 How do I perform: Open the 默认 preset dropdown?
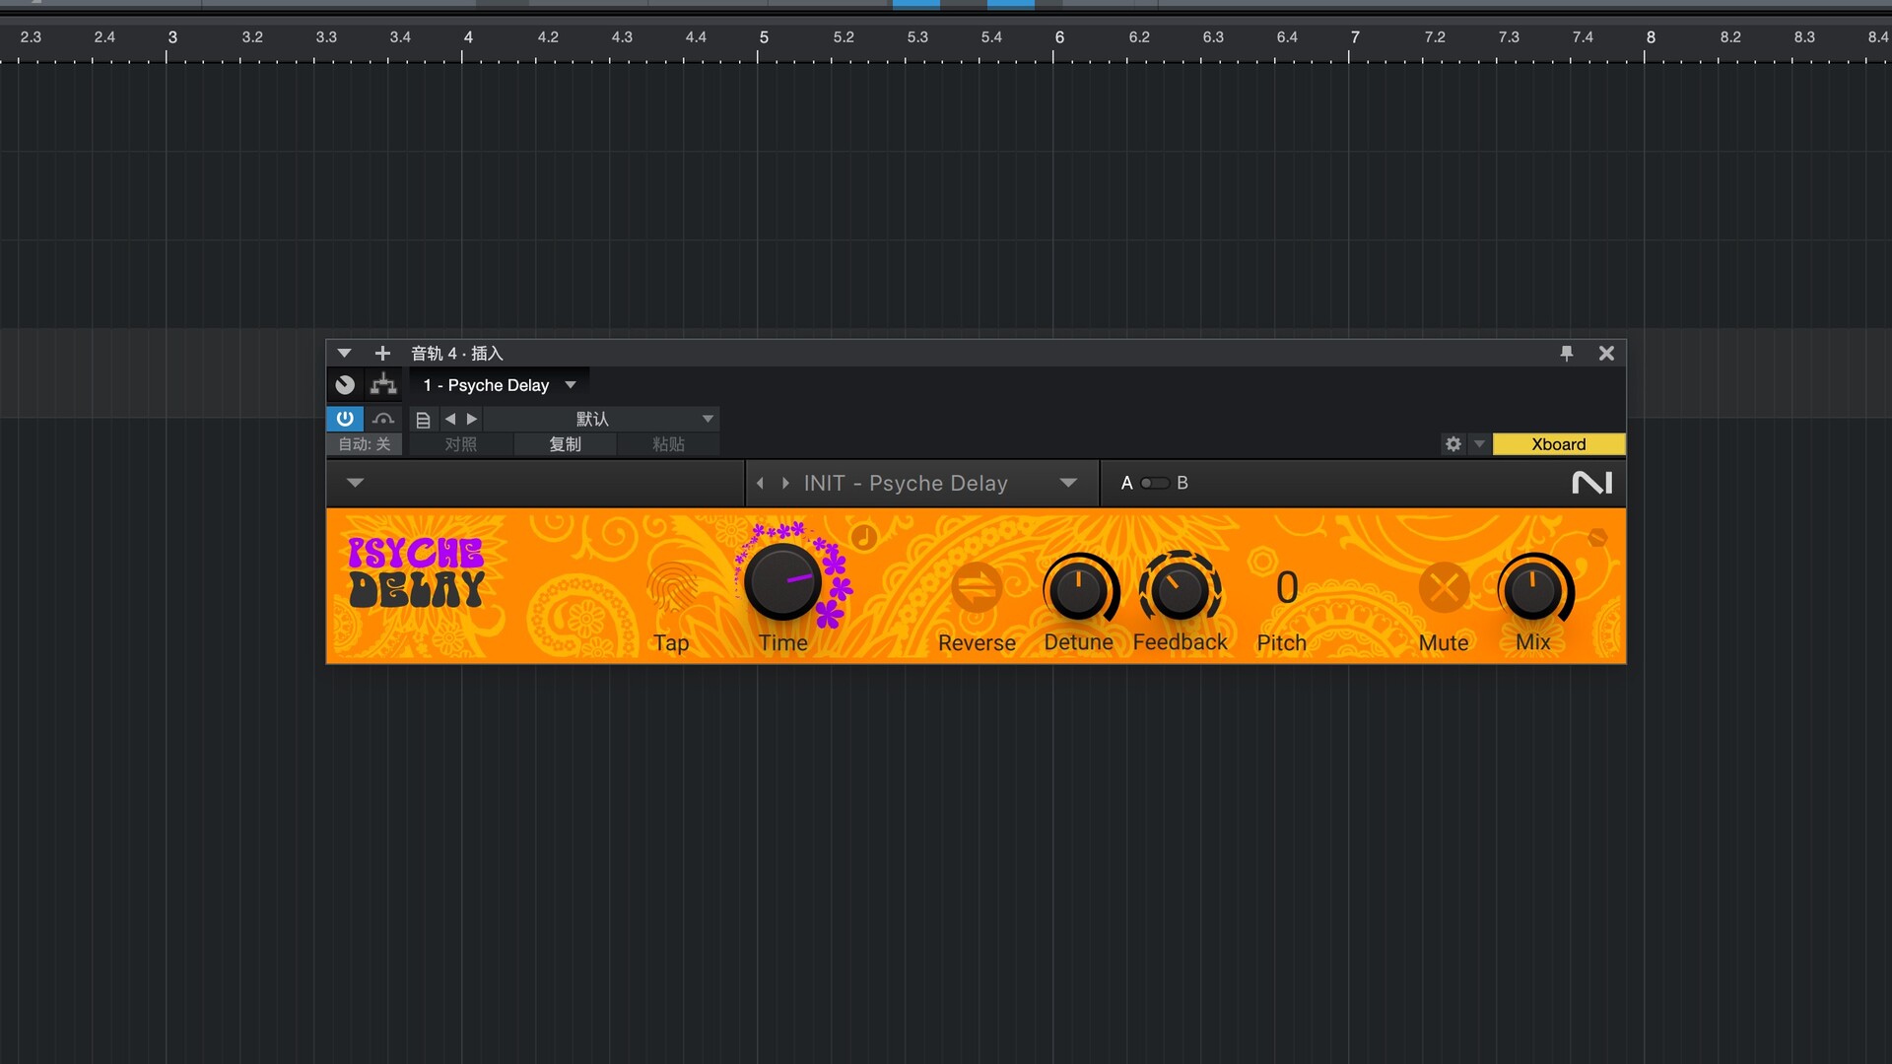tap(602, 419)
